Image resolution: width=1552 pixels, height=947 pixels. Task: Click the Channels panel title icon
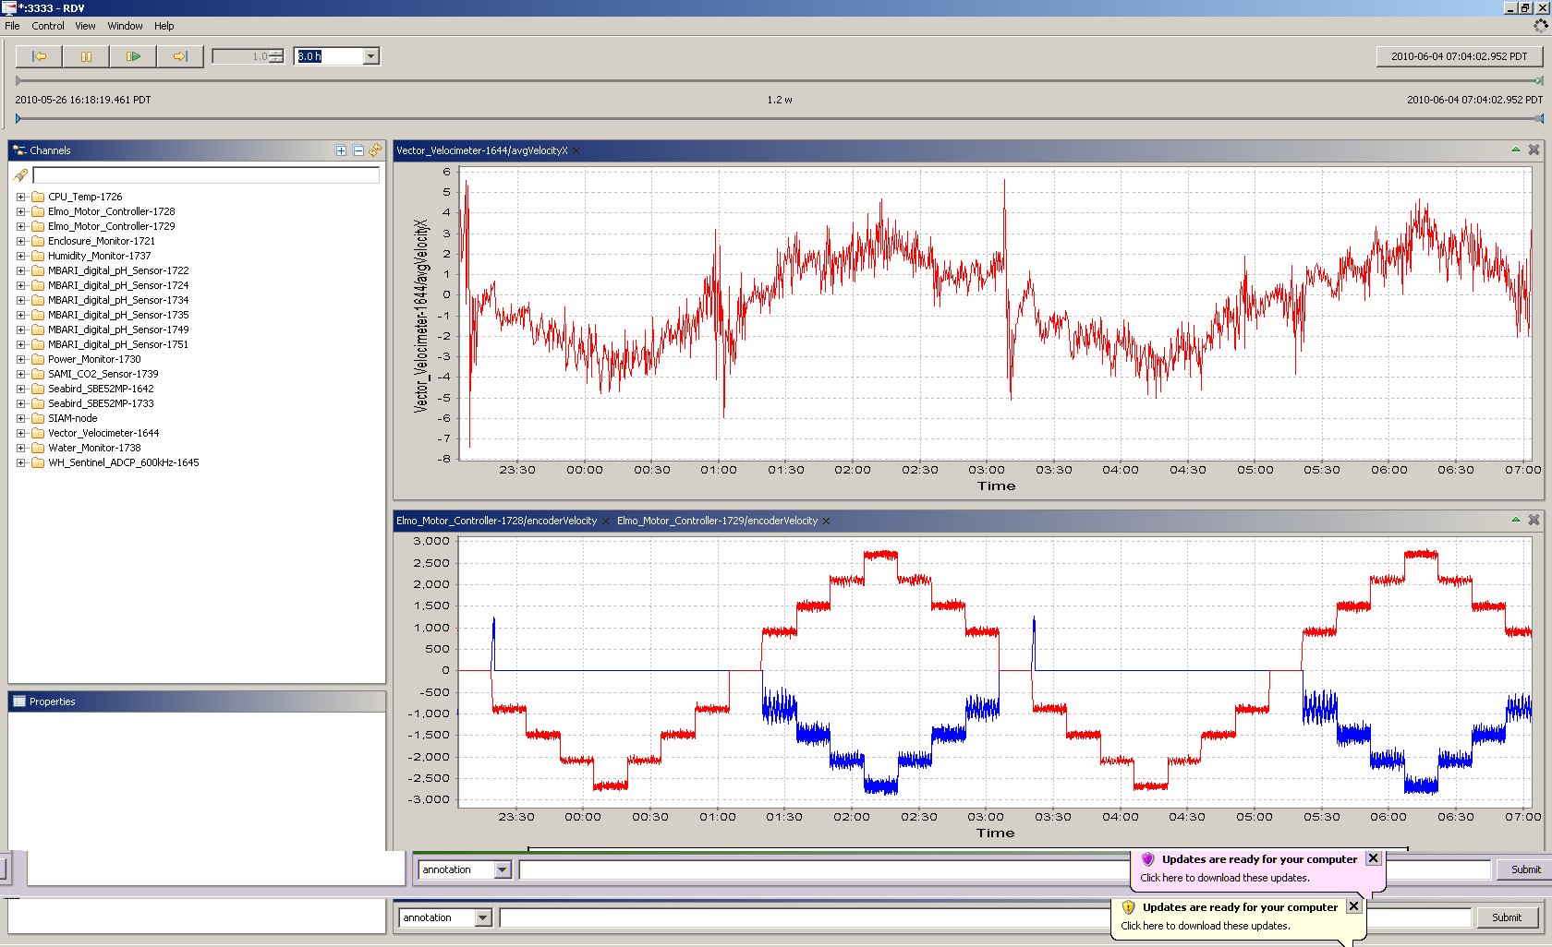(x=18, y=150)
